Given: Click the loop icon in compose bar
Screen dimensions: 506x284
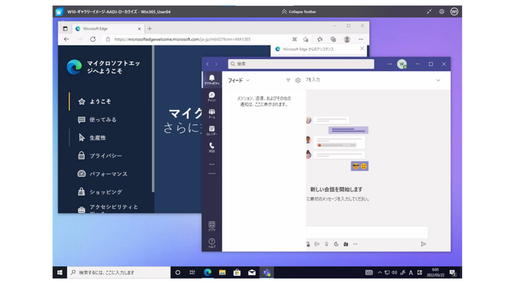Looking at the screenshot, I should 336,244.
